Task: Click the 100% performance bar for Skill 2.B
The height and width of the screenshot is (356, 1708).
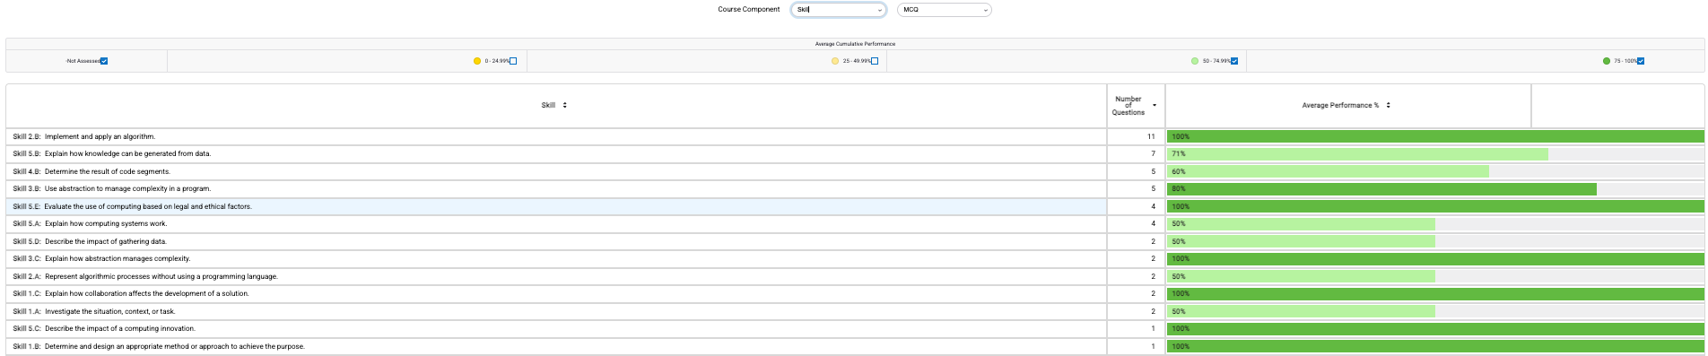Action: [x=1435, y=137]
